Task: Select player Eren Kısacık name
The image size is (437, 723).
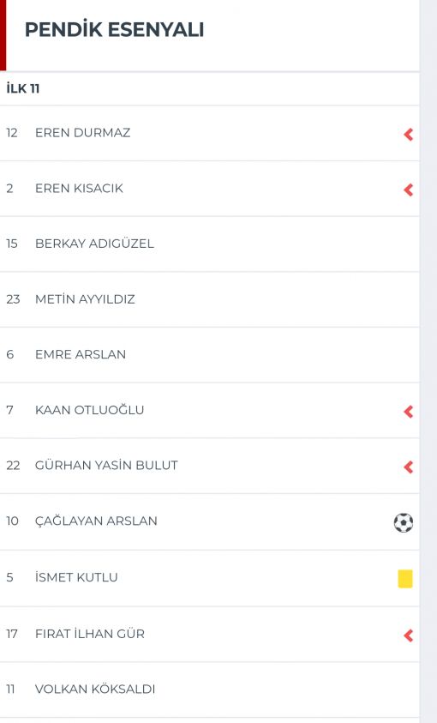Action: click(x=79, y=188)
